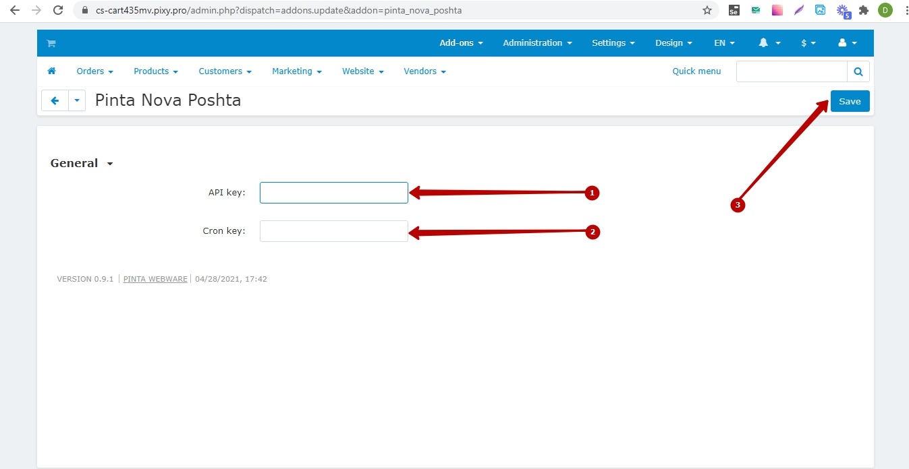Open the user profile icon menu
Viewport: 909px width, 469px height.
click(848, 42)
